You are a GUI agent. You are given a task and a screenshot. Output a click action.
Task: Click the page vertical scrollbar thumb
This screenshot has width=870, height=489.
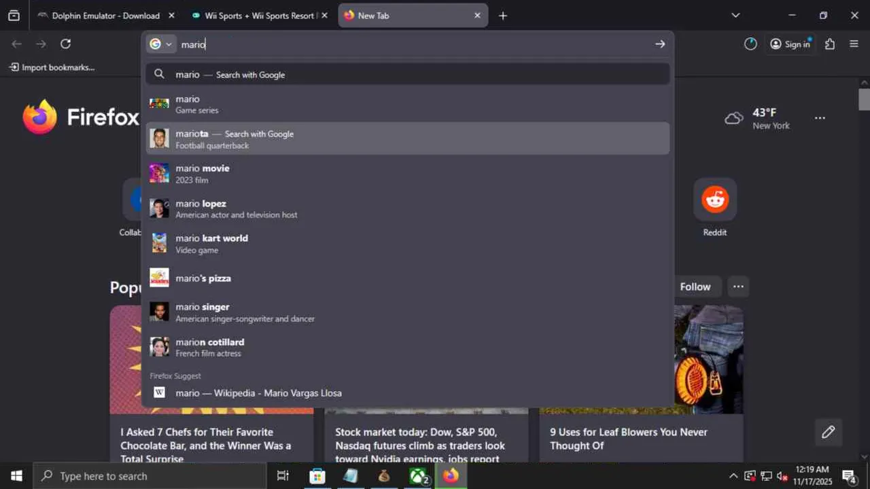tap(864, 99)
